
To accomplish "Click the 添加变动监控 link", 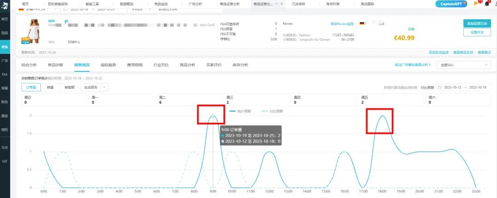I will click(439, 52).
